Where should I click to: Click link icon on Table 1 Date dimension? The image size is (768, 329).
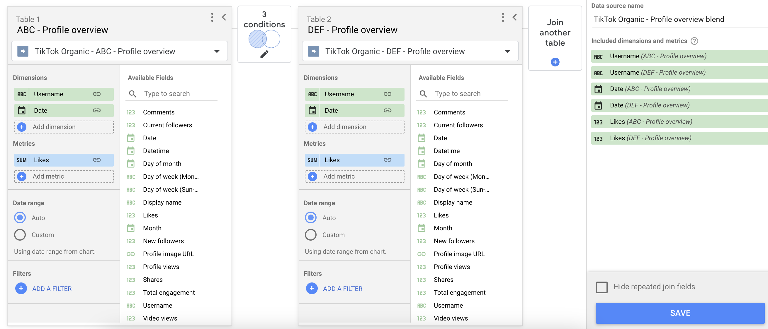pos(97,110)
